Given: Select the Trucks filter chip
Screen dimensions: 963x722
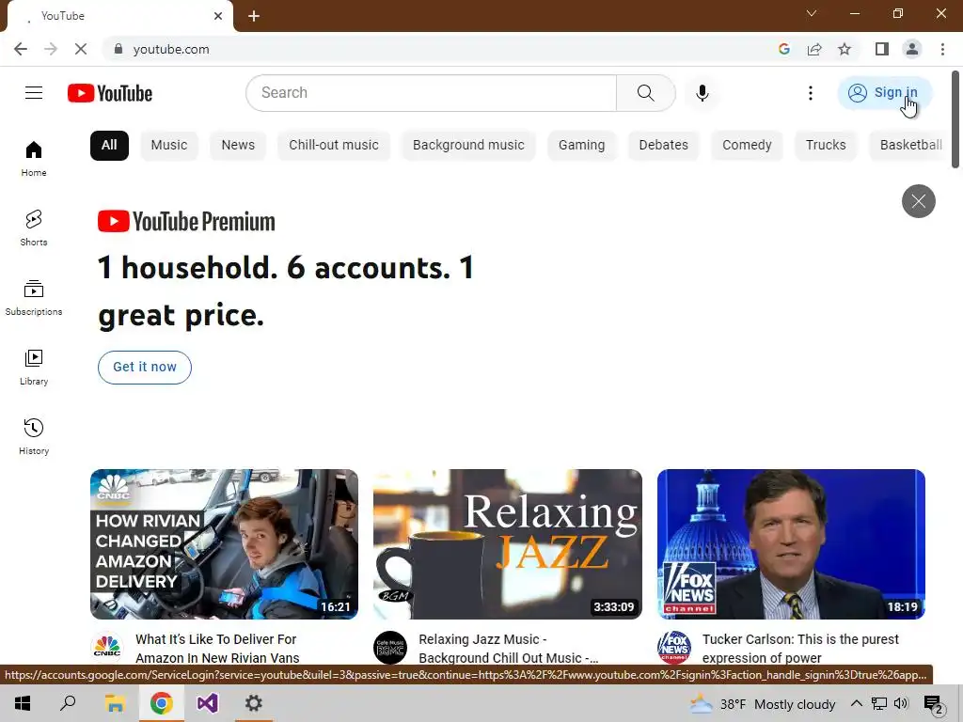Looking at the screenshot, I should [826, 146].
